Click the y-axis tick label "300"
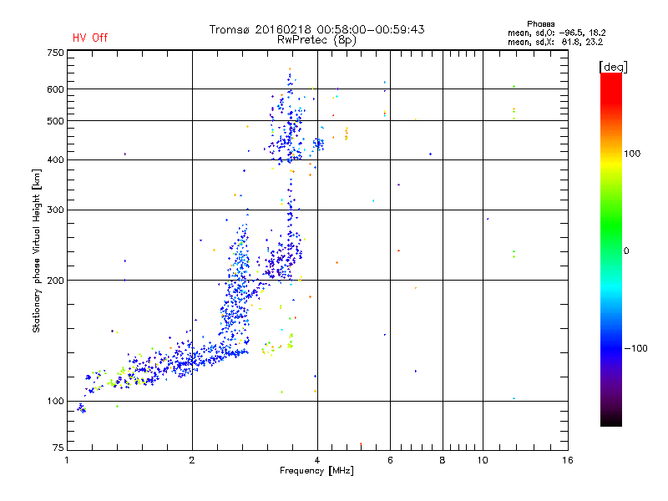 (55, 210)
